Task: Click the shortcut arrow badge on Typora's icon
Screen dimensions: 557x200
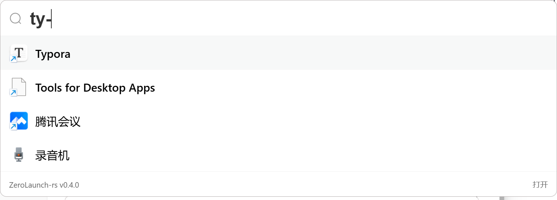Action: pyautogui.click(x=13, y=59)
